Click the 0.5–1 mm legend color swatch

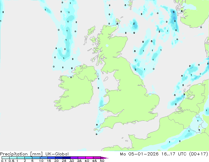pos(13,158)
